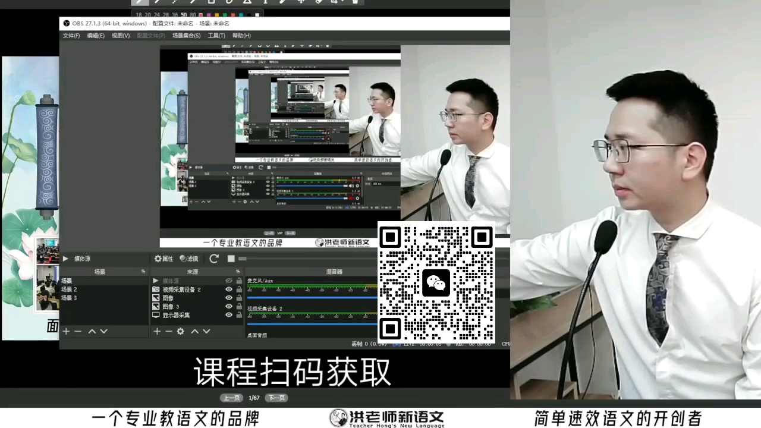Choose pen size 50

(x=184, y=14)
